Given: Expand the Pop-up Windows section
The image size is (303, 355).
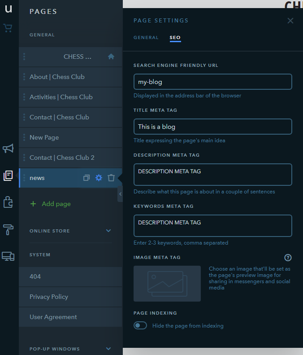Looking at the screenshot, I should [108, 349].
